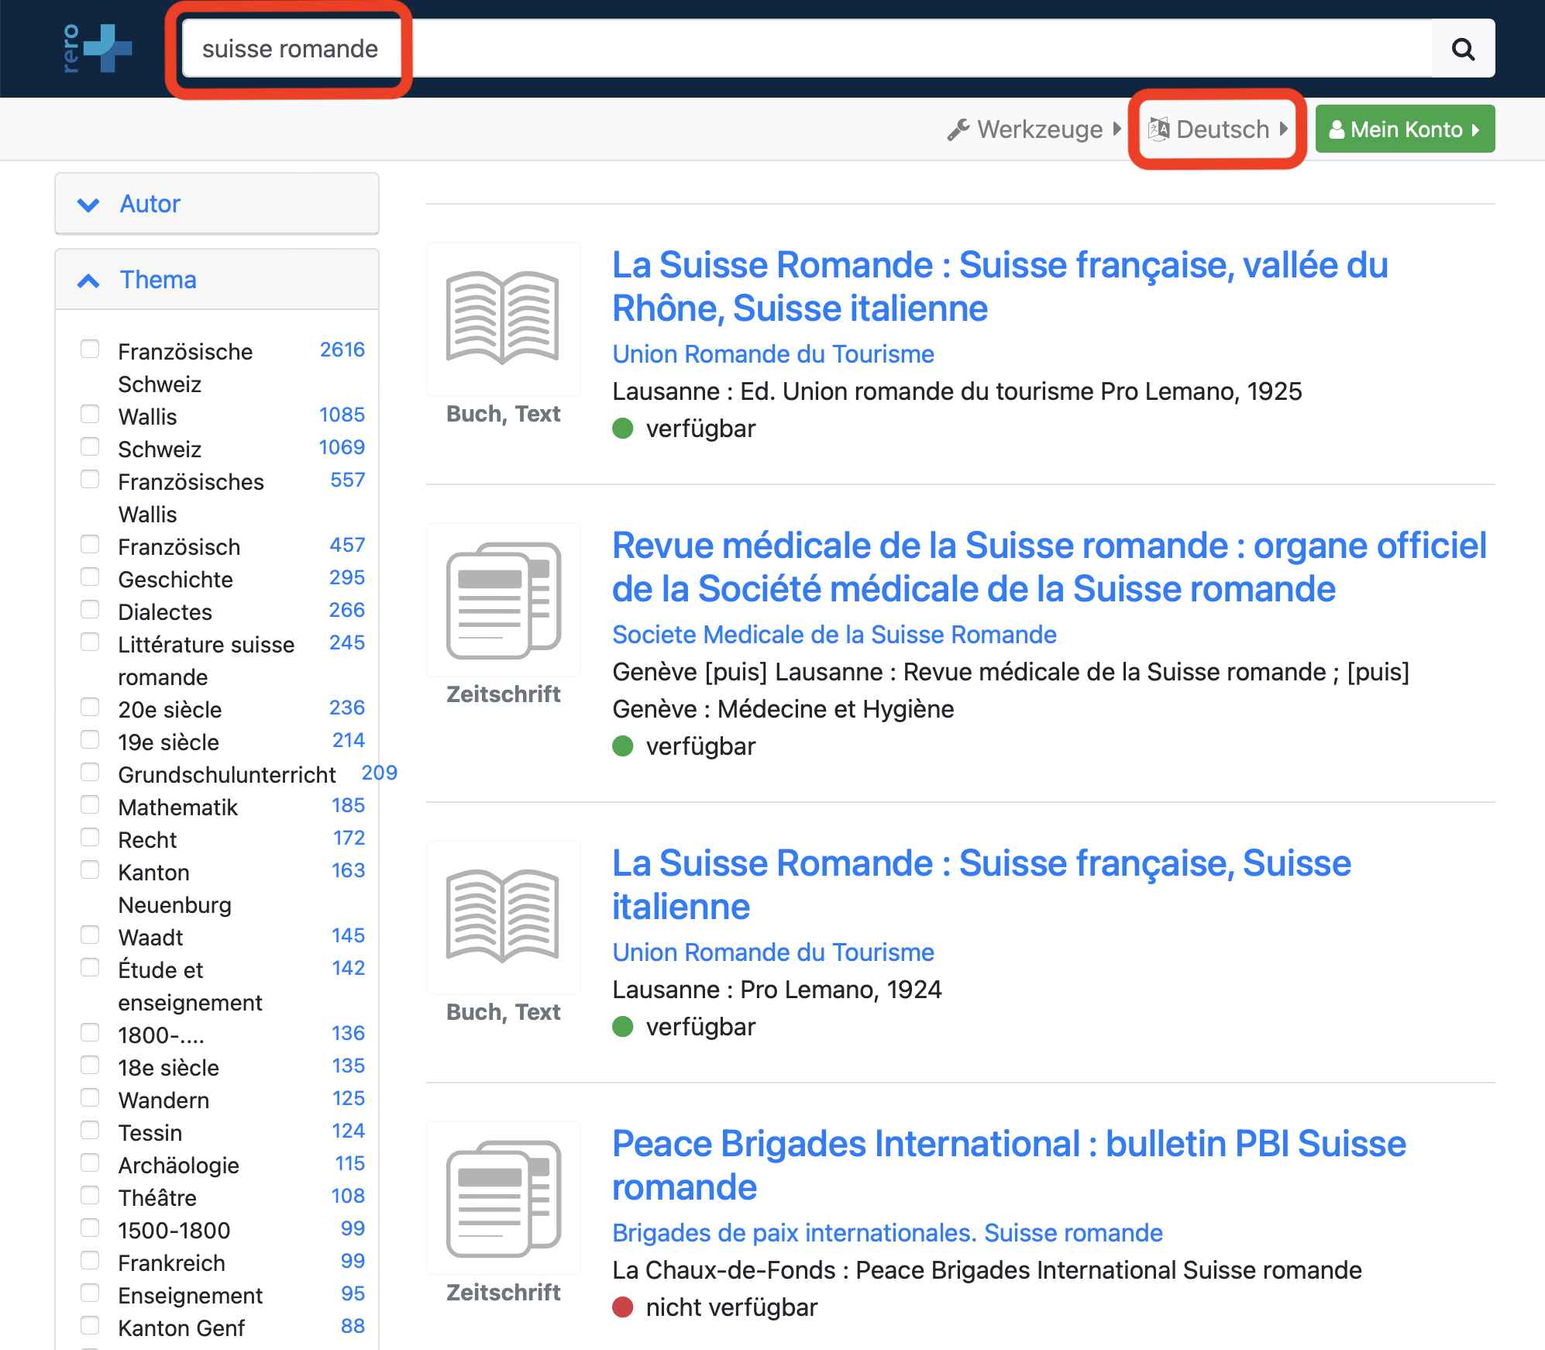Viewport: 1545px width, 1350px height.
Task: Click the magnifying glass search button
Action: click(x=1463, y=49)
